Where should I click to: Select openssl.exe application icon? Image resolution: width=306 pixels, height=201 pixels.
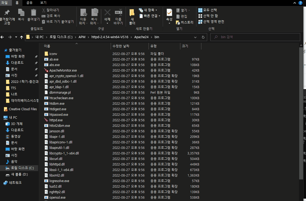click(x=46, y=197)
